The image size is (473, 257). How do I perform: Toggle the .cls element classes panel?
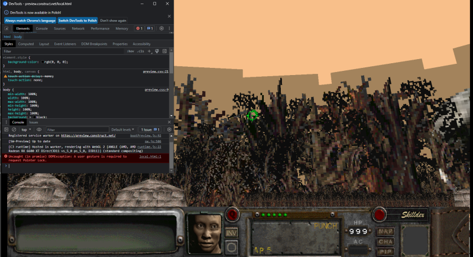coord(140,51)
